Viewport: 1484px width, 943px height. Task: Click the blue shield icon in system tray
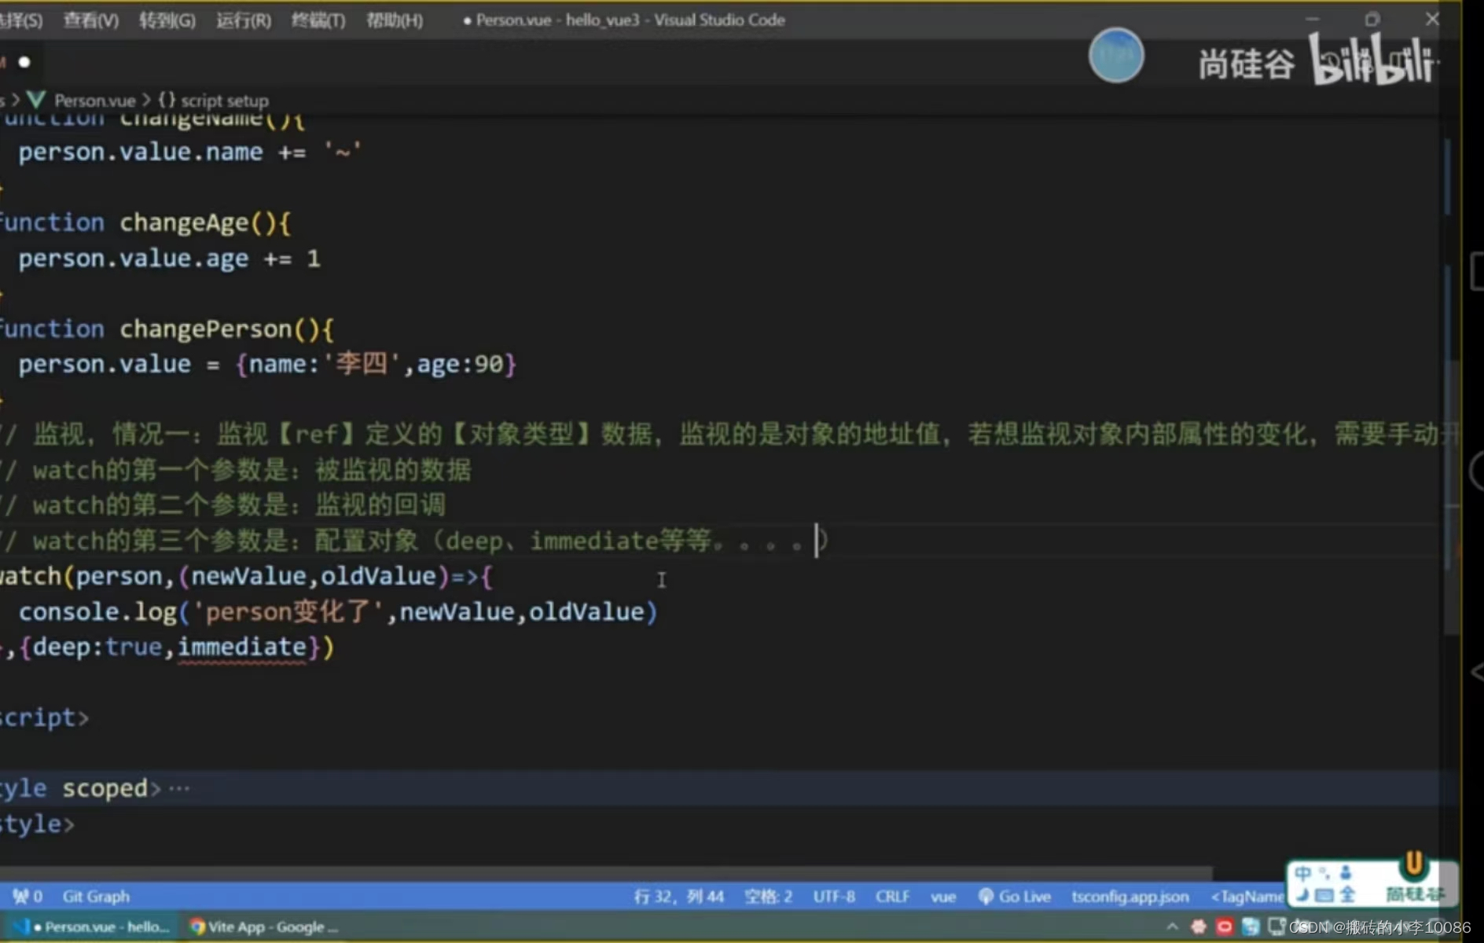(x=1250, y=927)
